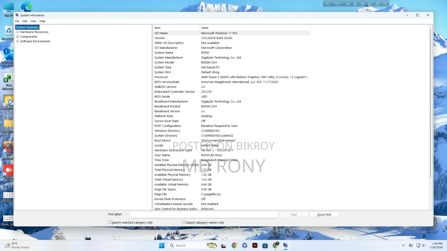Viewport: 447px width, 251px height.
Task: Click the Find button
Action: click(294, 215)
